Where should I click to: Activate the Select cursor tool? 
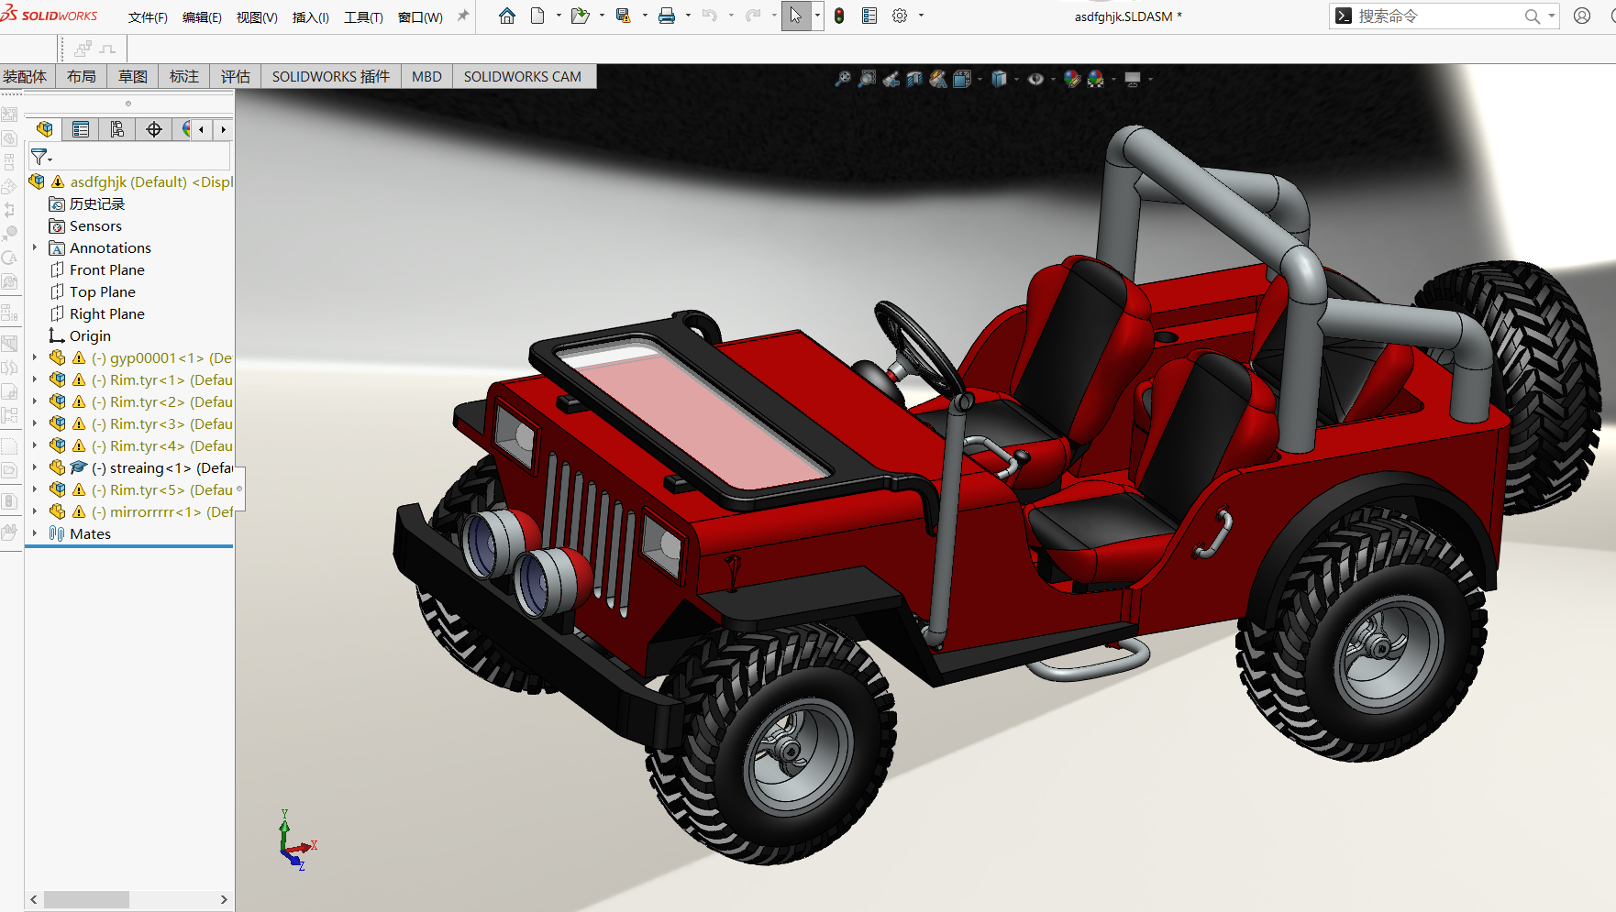(796, 16)
